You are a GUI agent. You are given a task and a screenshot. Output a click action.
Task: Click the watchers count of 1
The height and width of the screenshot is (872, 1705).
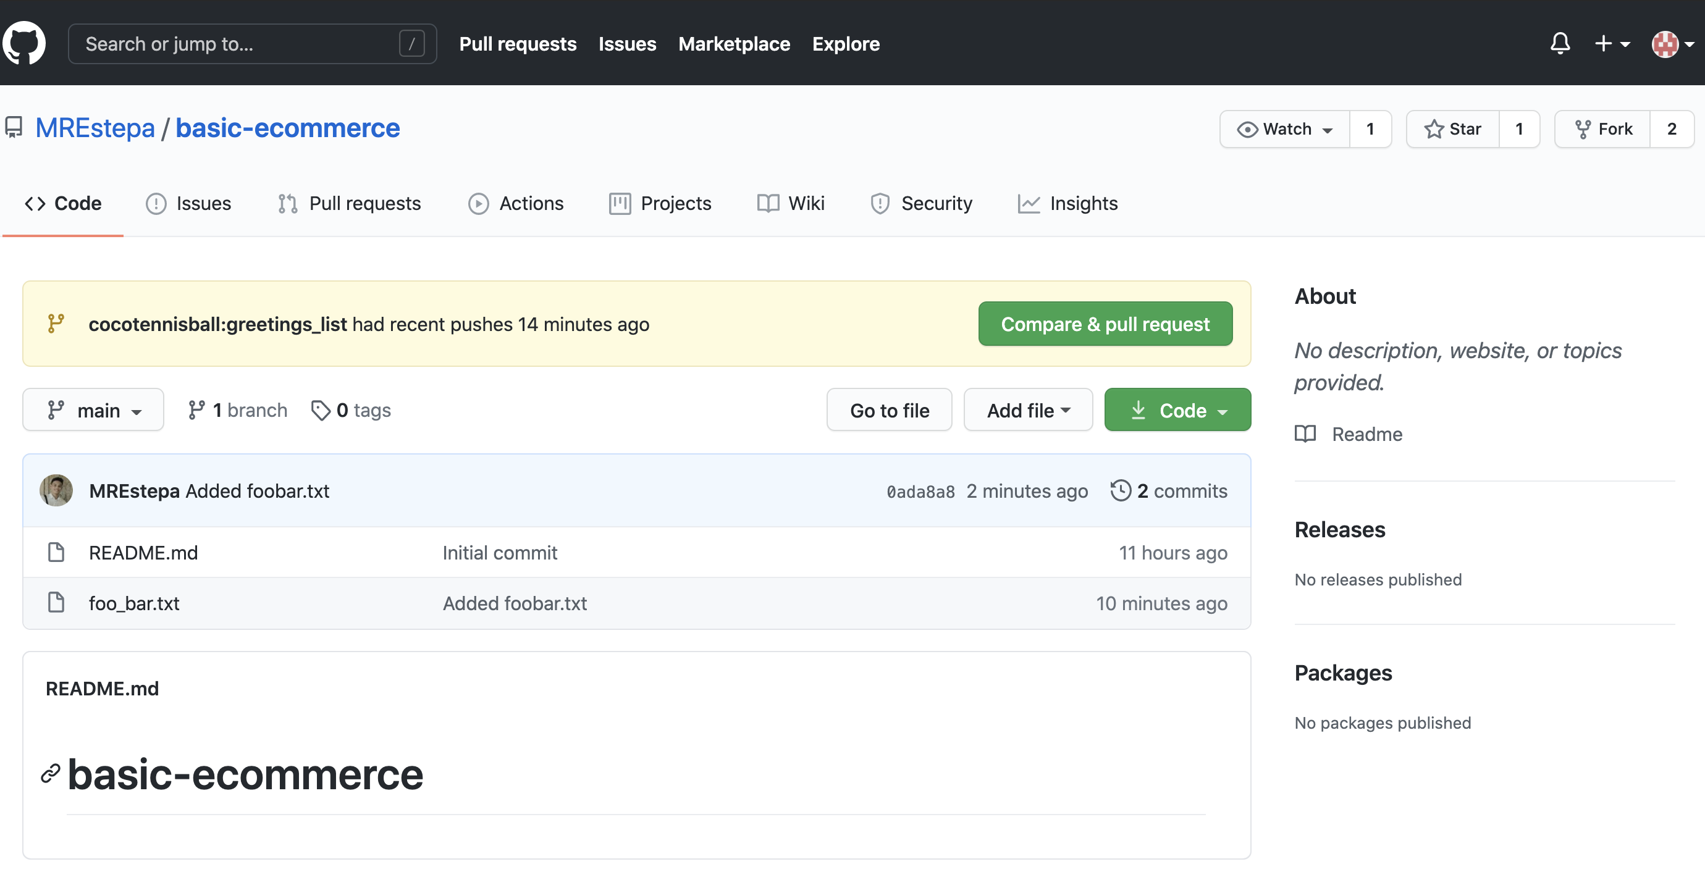pyautogui.click(x=1370, y=129)
